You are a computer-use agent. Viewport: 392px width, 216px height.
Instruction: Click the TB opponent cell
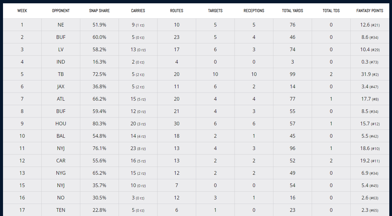(x=61, y=74)
